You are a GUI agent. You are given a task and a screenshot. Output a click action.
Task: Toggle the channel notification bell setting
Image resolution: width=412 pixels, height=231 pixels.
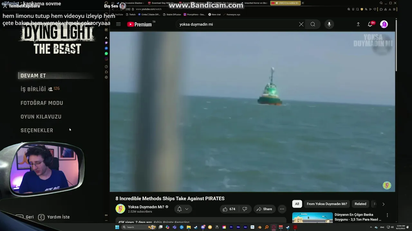pos(183,209)
